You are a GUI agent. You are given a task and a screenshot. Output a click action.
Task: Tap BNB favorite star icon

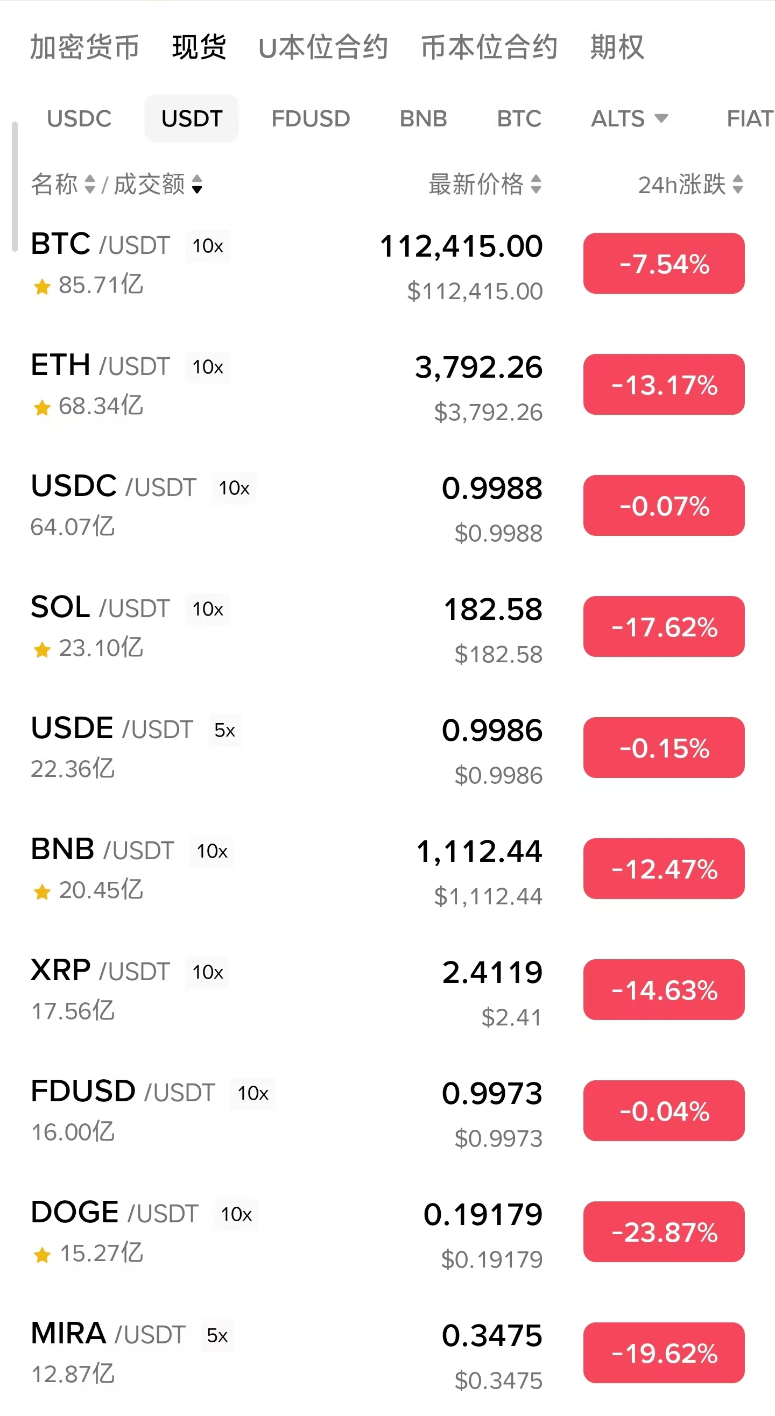pos(42,891)
